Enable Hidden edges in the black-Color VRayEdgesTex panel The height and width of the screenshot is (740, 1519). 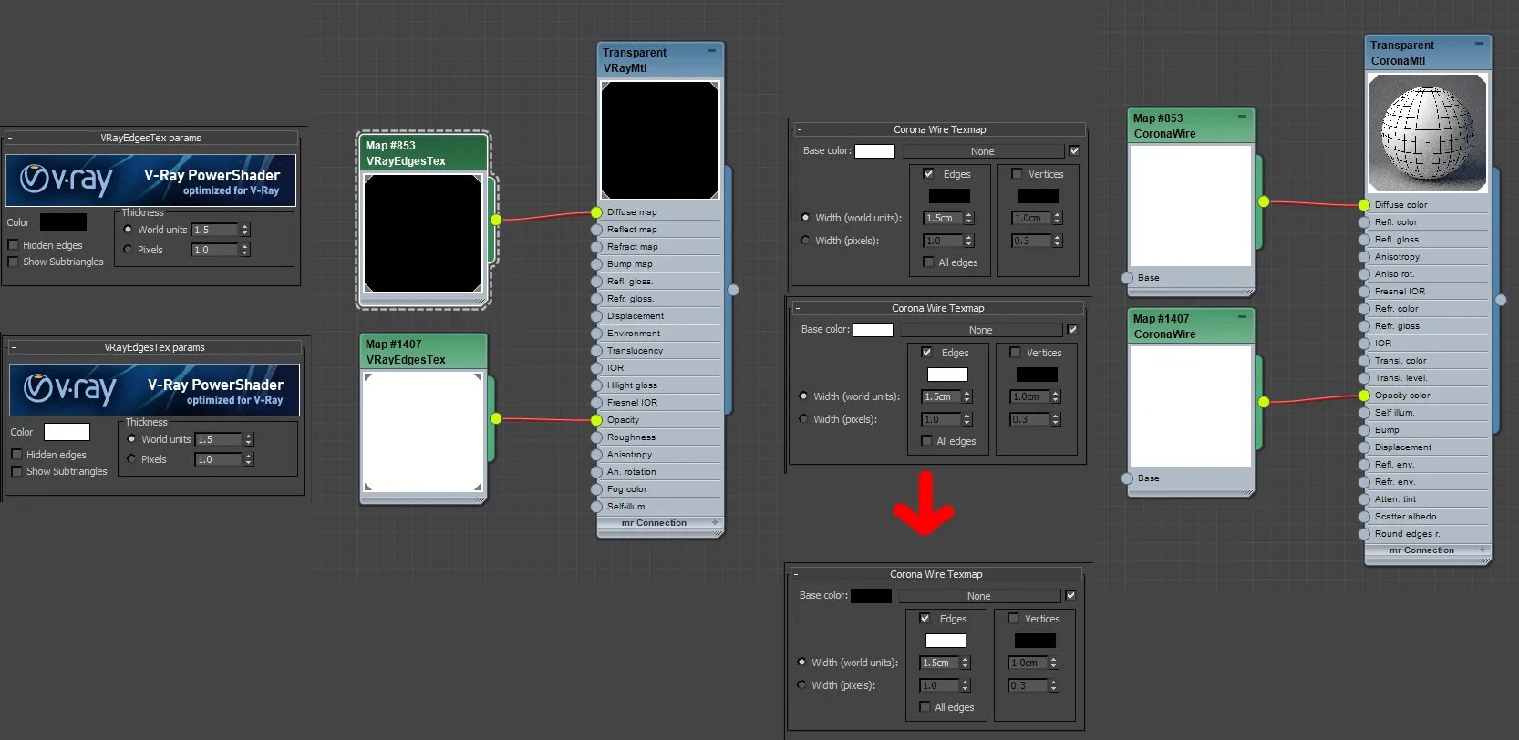(13, 245)
